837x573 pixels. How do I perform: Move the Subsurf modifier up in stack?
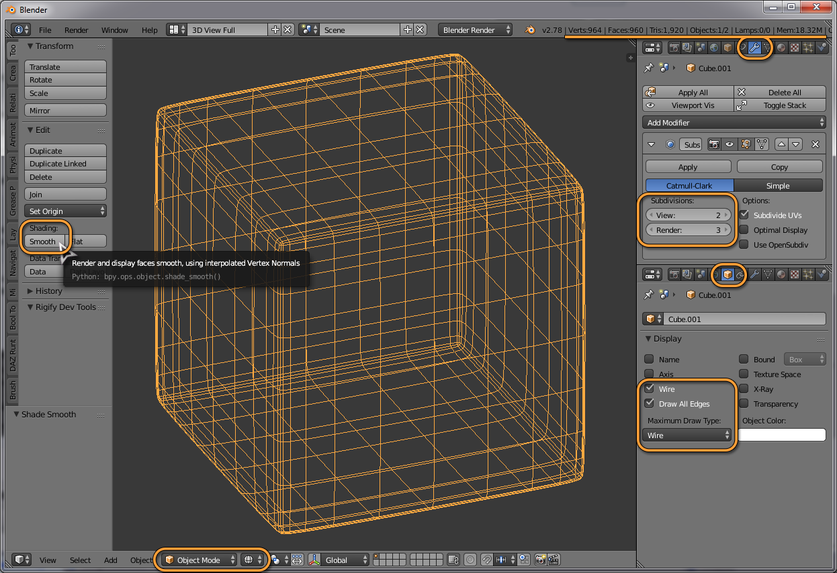[x=781, y=144]
